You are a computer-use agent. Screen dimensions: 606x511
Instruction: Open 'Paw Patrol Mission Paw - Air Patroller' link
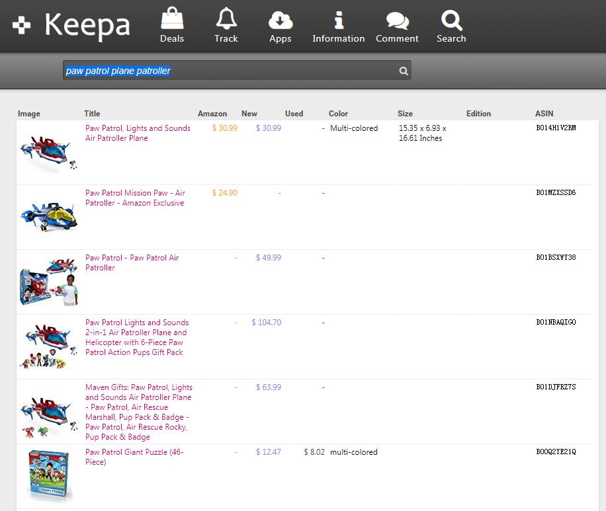pyautogui.click(x=135, y=198)
